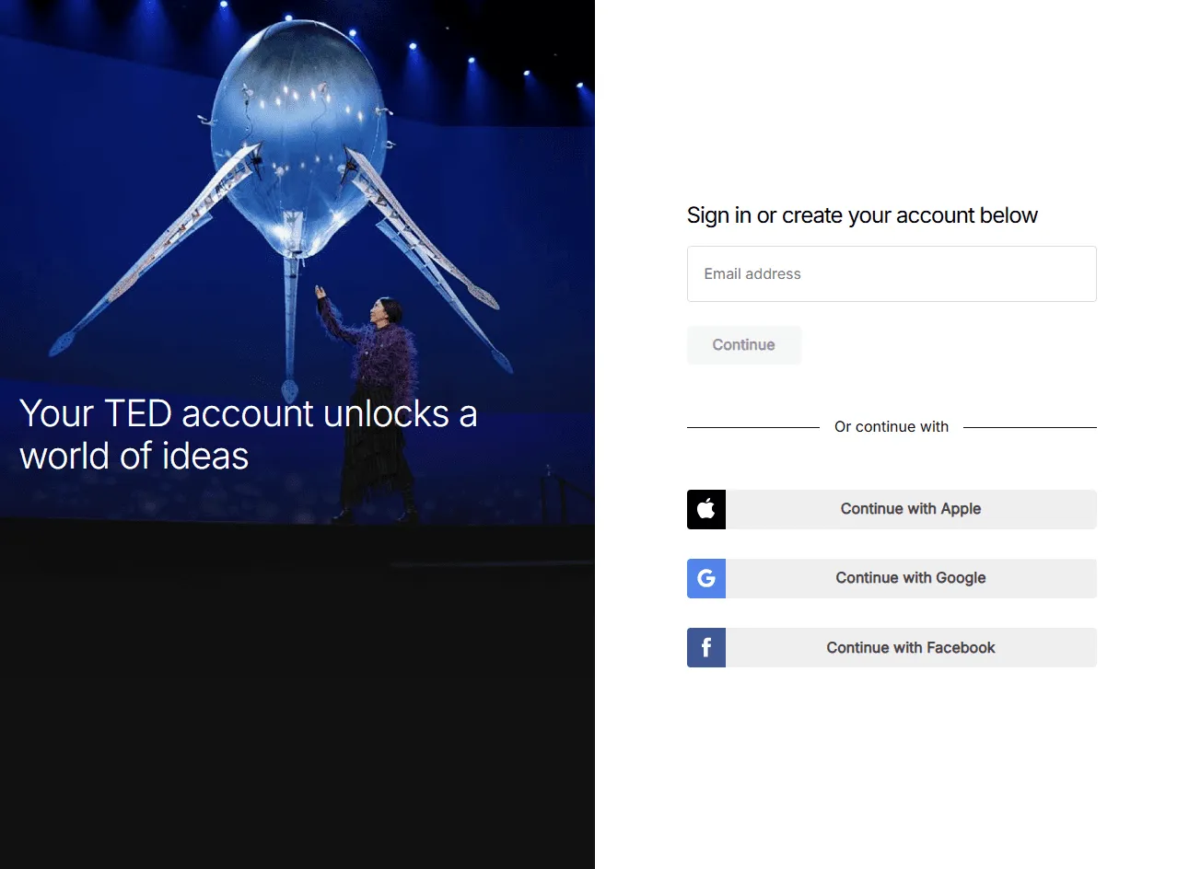The image size is (1189, 869).
Task: Select the Continue with Google label
Action: pos(911,578)
